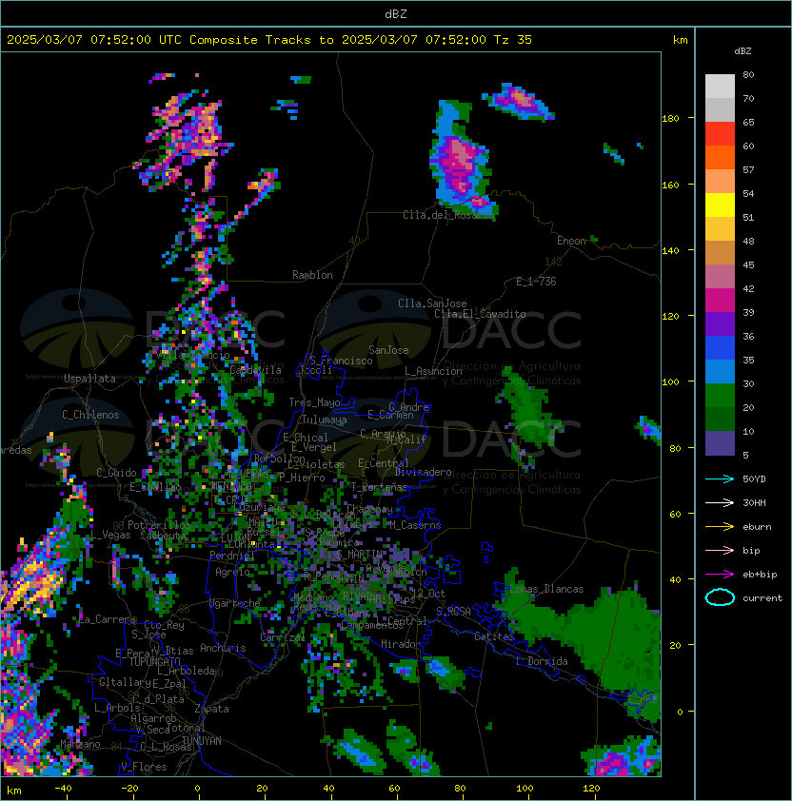Image resolution: width=792 pixels, height=801 pixels.
Task: Click the TUPUNGATO label
Action: [154, 662]
